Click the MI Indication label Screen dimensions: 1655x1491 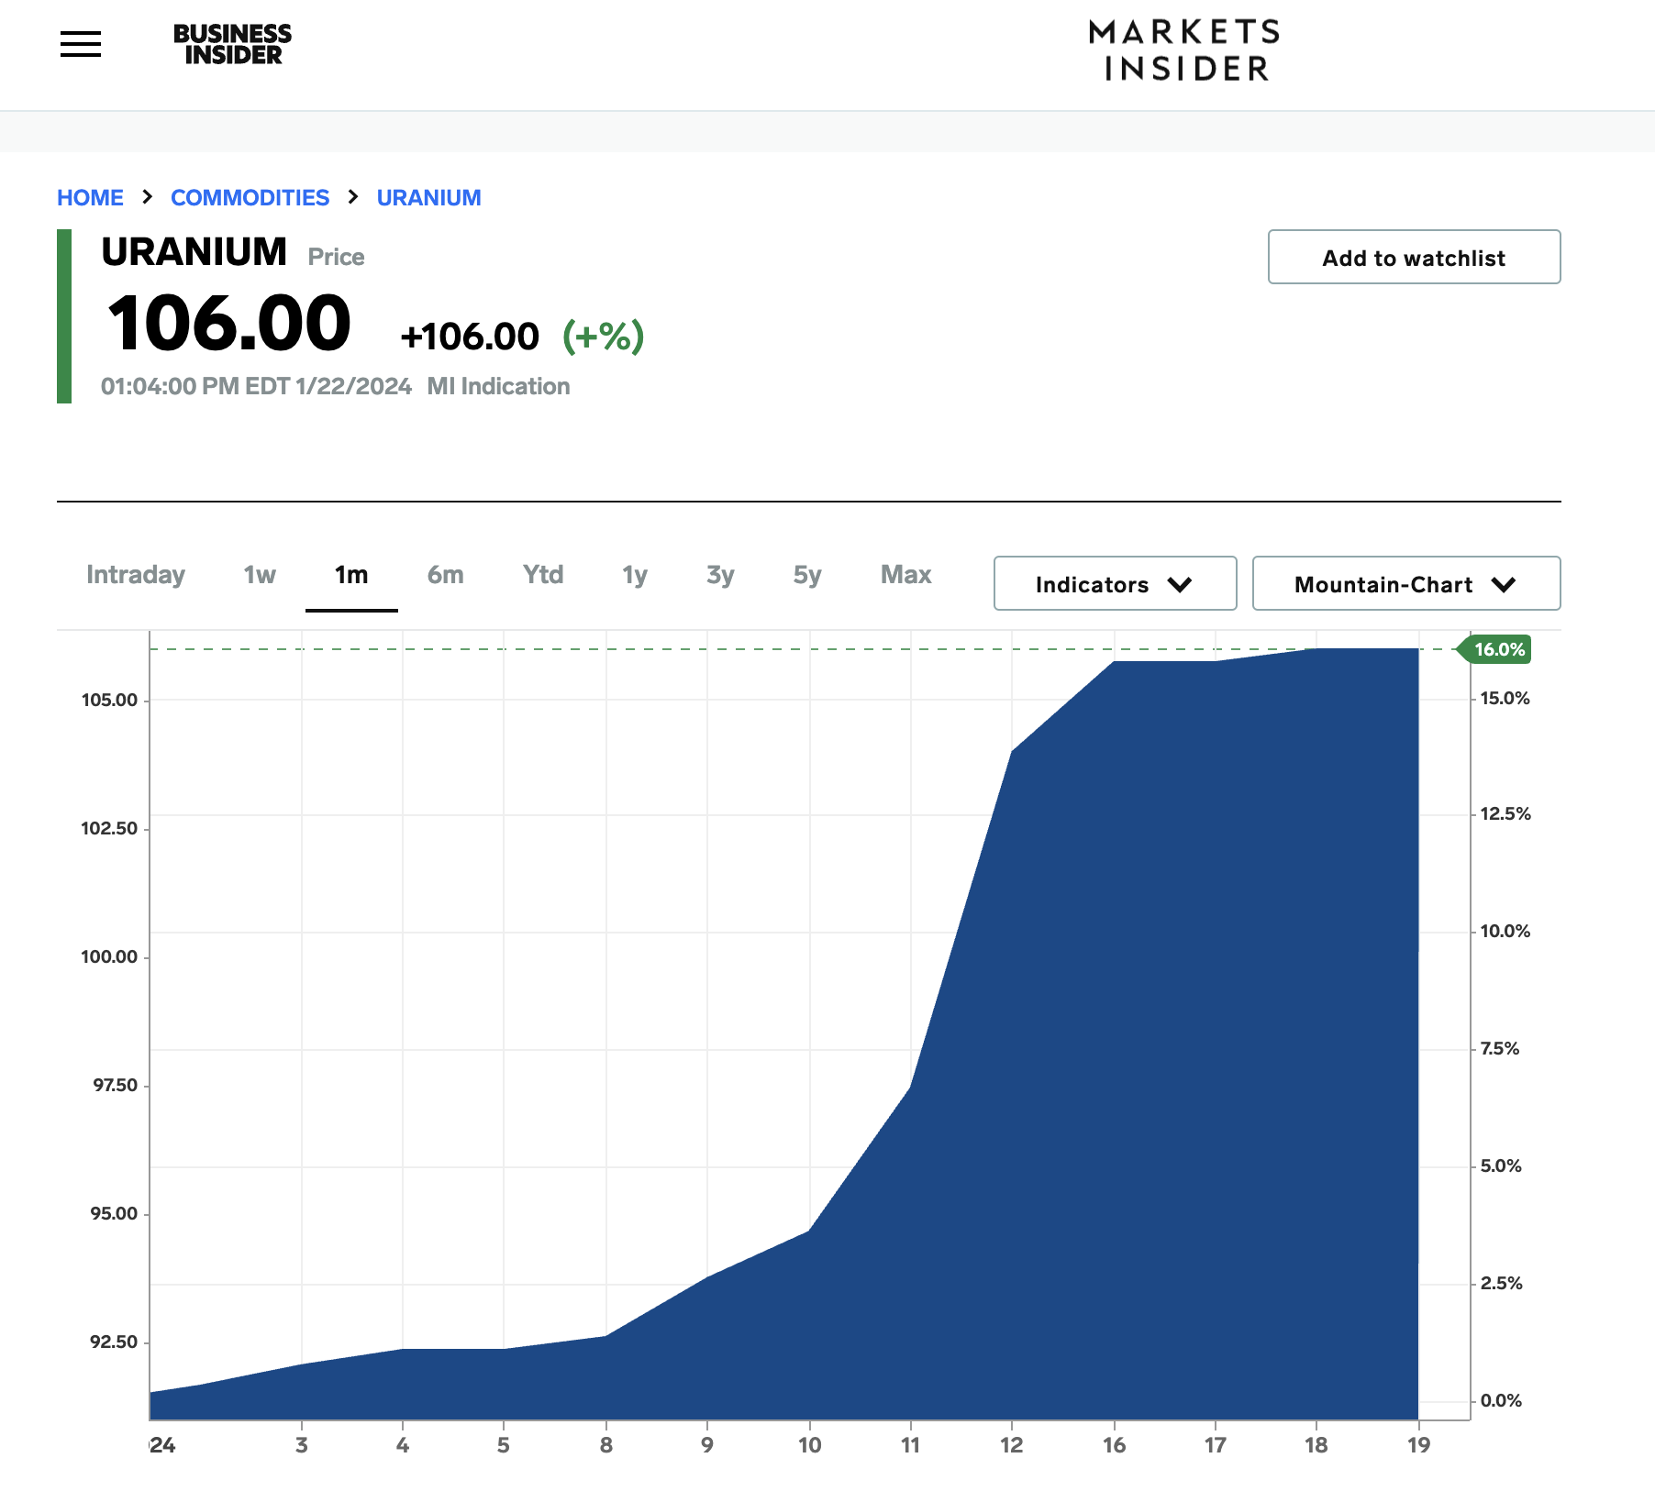(x=498, y=386)
